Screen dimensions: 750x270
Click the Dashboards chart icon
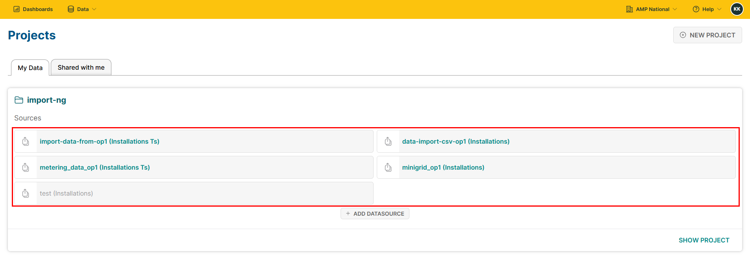coord(17,9)
